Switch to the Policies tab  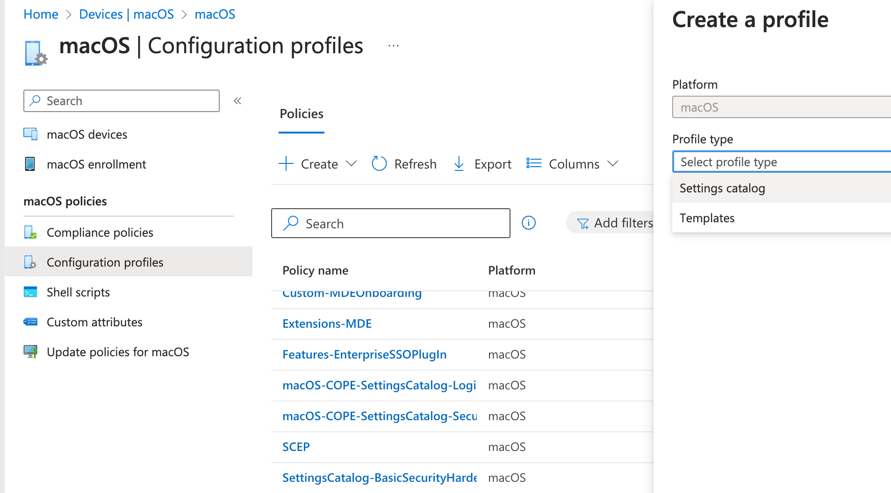point(302,114)
